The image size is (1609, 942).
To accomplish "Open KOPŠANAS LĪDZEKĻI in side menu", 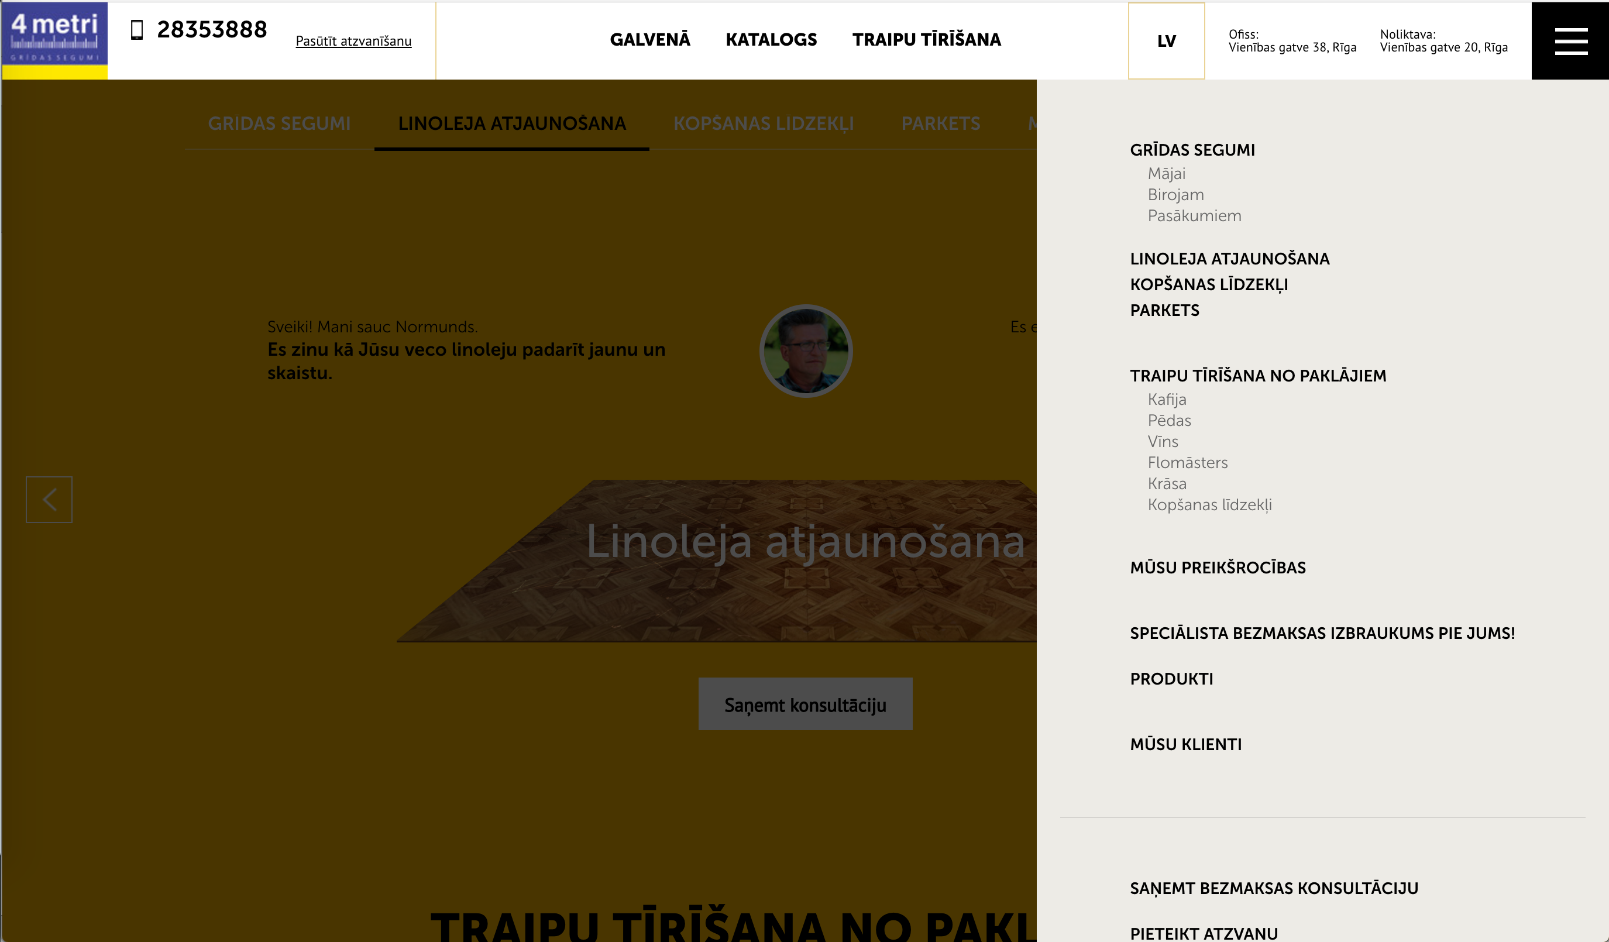I will tap(1209, 285).
